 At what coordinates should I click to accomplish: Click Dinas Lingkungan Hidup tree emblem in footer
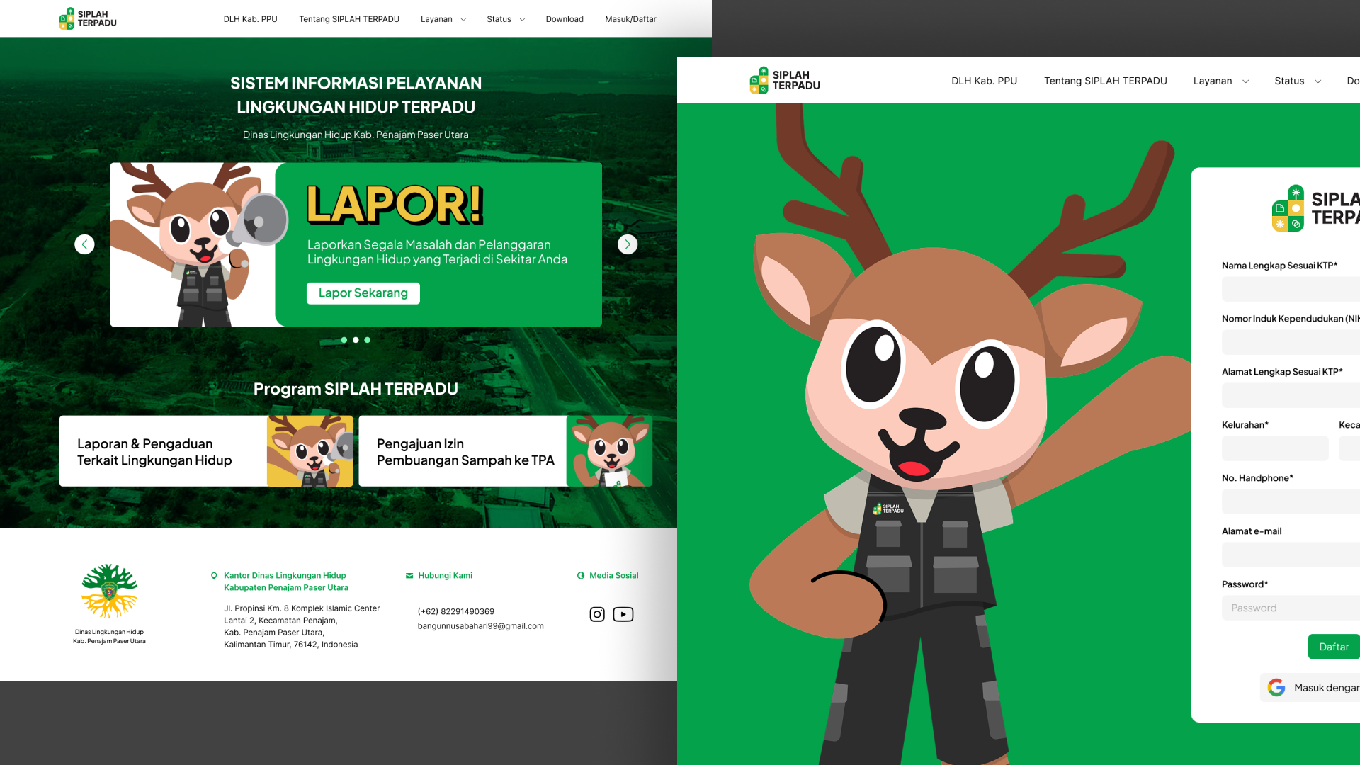109,591
